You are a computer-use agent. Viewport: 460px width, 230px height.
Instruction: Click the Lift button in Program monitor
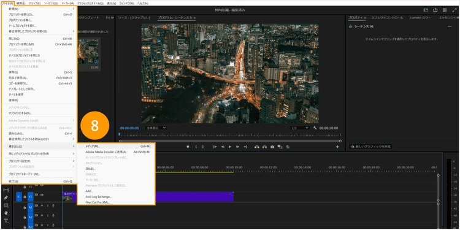click(257, 147)
